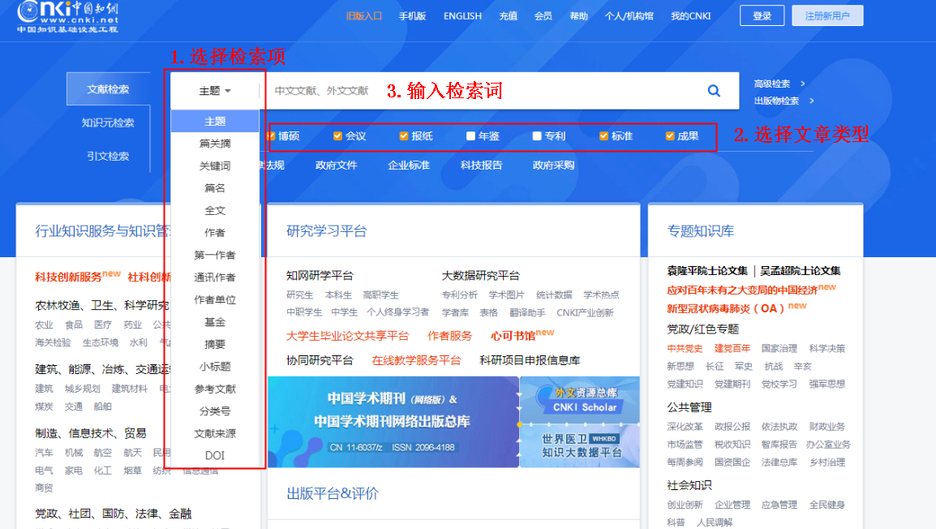Choose 第一作者 from the list
Screen dimensions: 936x529
click(215, 255)
